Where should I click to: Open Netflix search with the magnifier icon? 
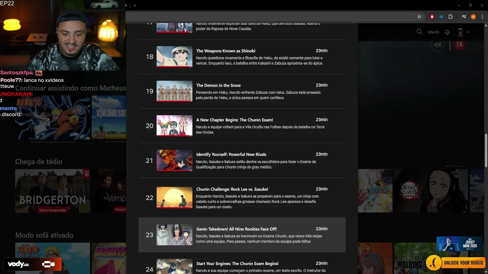tap(419, 32)
